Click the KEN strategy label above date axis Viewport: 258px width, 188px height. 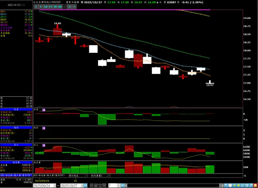point(49,175)
